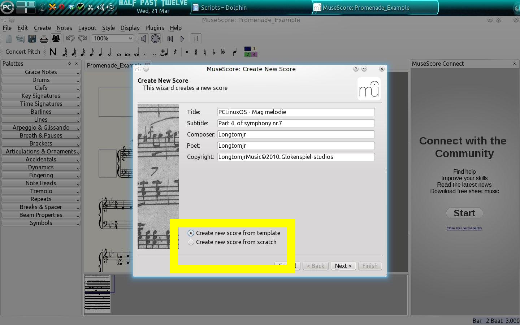This screenshot has width=520, height=325.
Task: Click the Next > button
Action: (343, 266)
